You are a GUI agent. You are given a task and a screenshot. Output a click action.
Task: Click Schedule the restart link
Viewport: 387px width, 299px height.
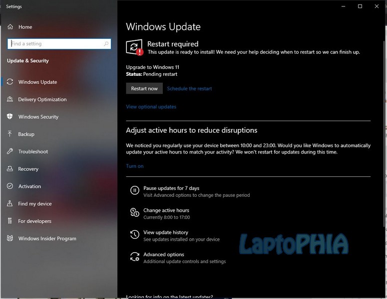[189, 89]
